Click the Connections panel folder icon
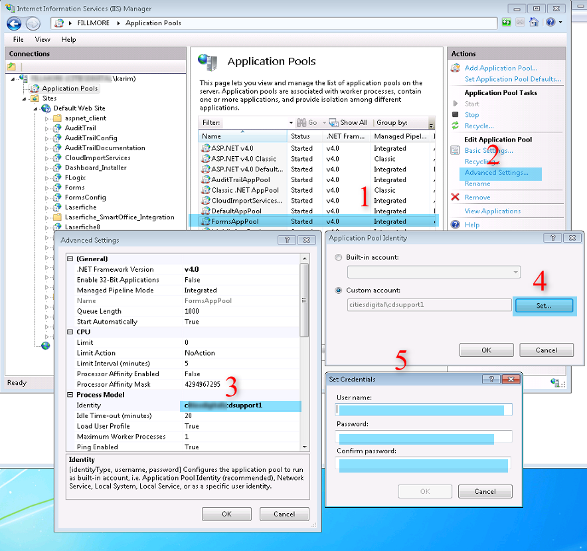Viewport: 587px width, 551px height. pyautogui.click(x=11, y=66)
